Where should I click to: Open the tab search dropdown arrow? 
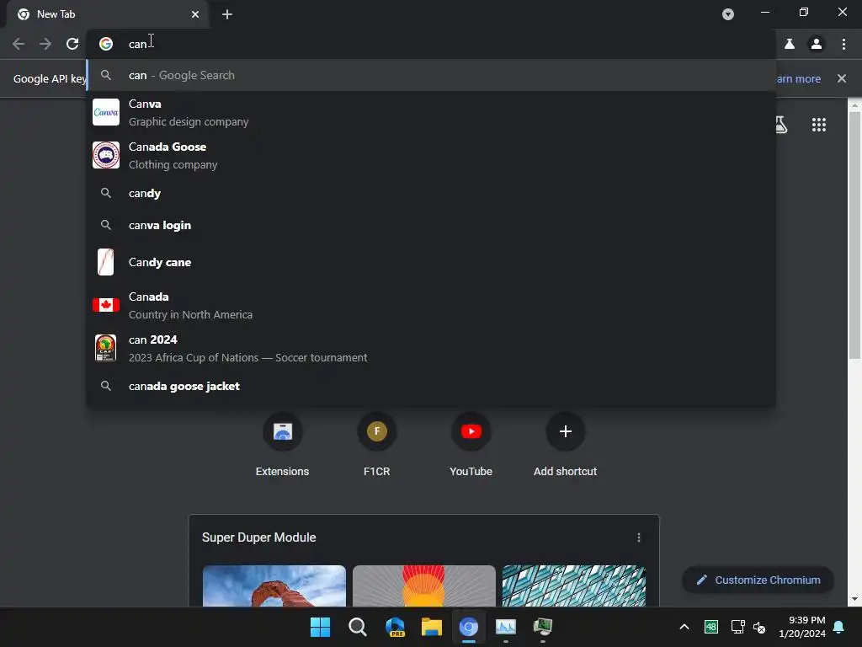point(728,14)
